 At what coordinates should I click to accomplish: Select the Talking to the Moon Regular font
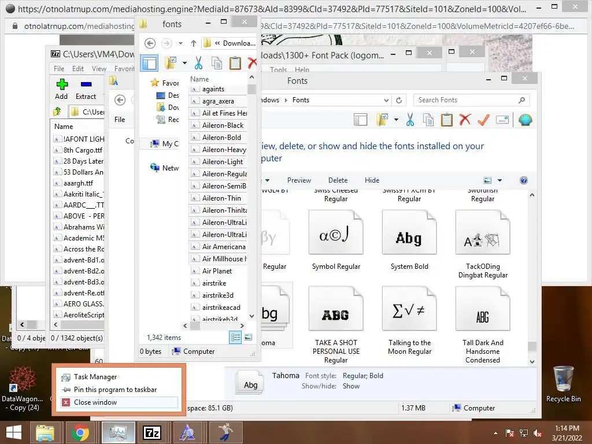point(409,321)
